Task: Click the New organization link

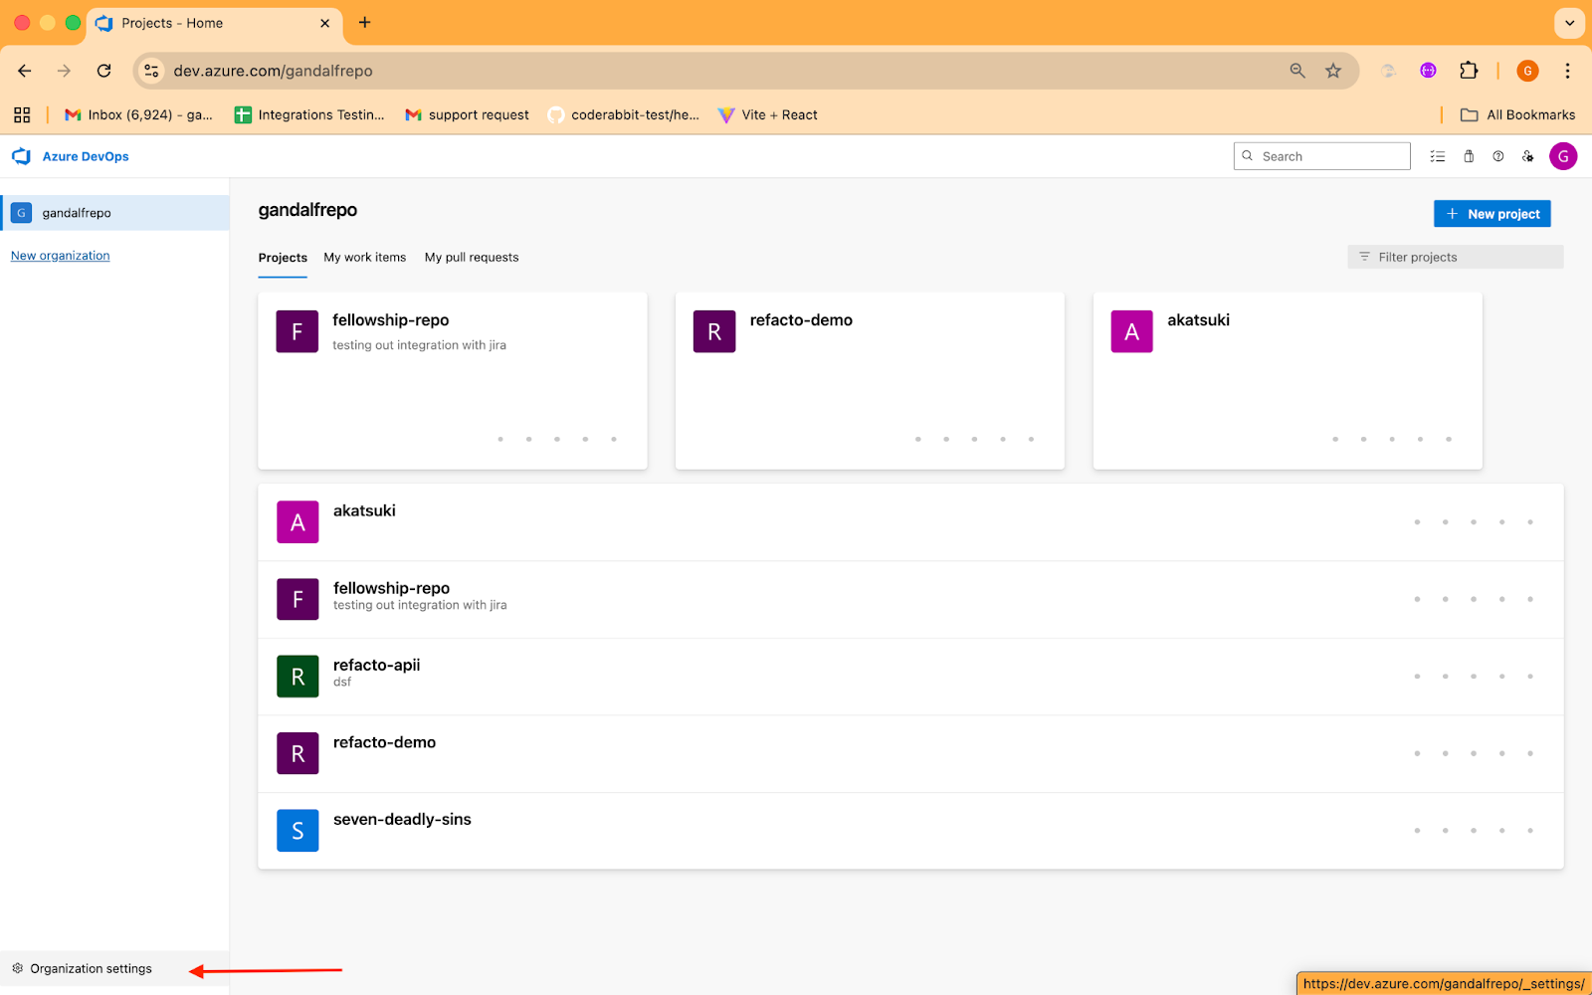Action: click(x=61, y=256)
